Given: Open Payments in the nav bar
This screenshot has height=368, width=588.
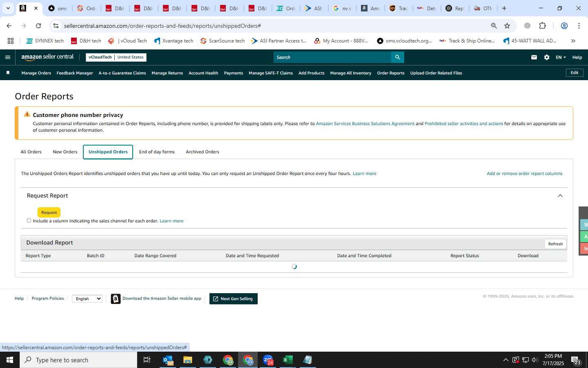Looking at the screenshot, I should (x=234, y=73).
